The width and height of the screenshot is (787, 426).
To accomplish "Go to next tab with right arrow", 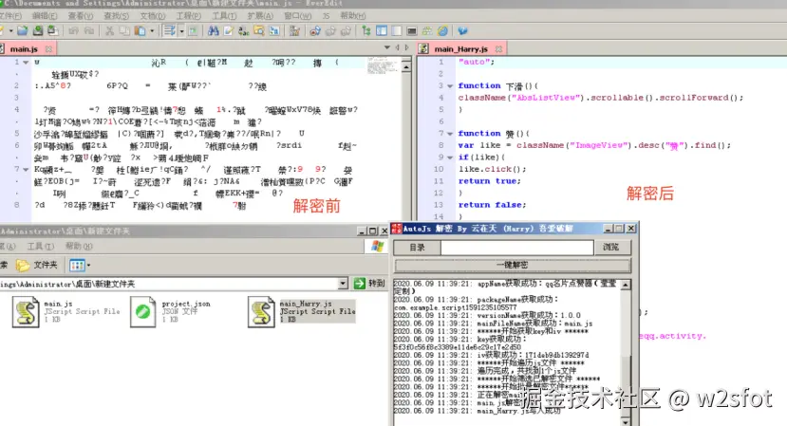I will 406,47.
